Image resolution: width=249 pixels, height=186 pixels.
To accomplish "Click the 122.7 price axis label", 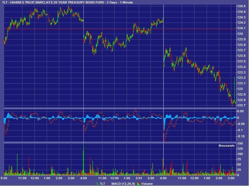I will [x=241, y=105].
